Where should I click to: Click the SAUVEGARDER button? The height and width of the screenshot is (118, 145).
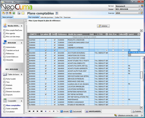93,111
